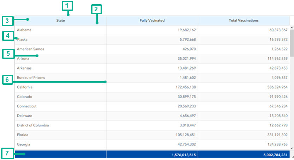This screenshot has width=294, height=160.
Task: Click Connecticut's total vaccinations value 67,546,234
Action: (x=276, y=106)
